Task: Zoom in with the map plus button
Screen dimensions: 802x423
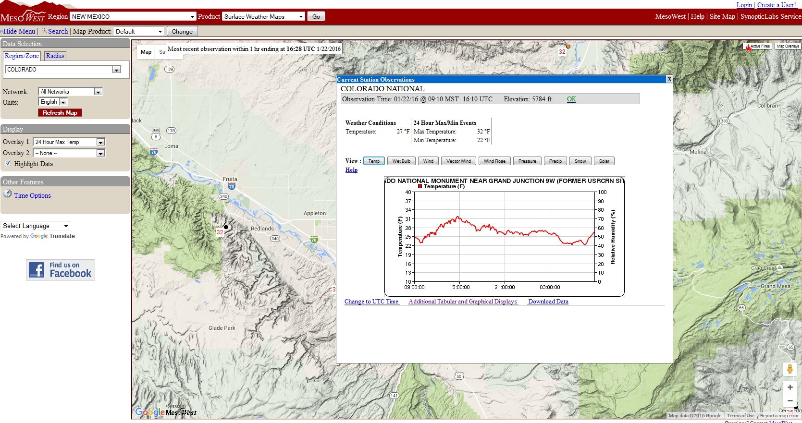Action: [790, 387]
